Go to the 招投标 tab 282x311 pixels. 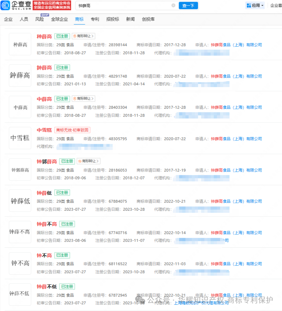[113, 19]
